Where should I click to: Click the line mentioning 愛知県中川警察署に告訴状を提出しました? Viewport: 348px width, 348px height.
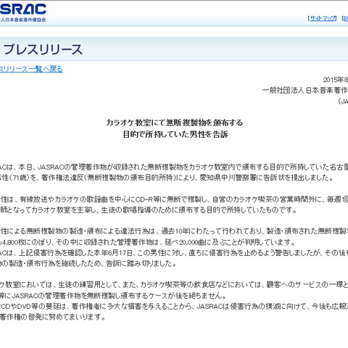coord(167,178)
